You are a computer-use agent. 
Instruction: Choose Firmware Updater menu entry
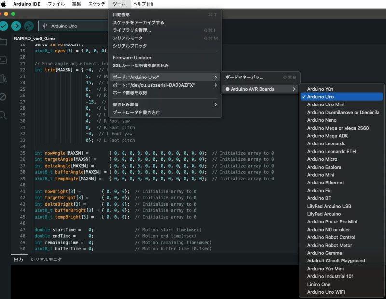tap(165, 58)
